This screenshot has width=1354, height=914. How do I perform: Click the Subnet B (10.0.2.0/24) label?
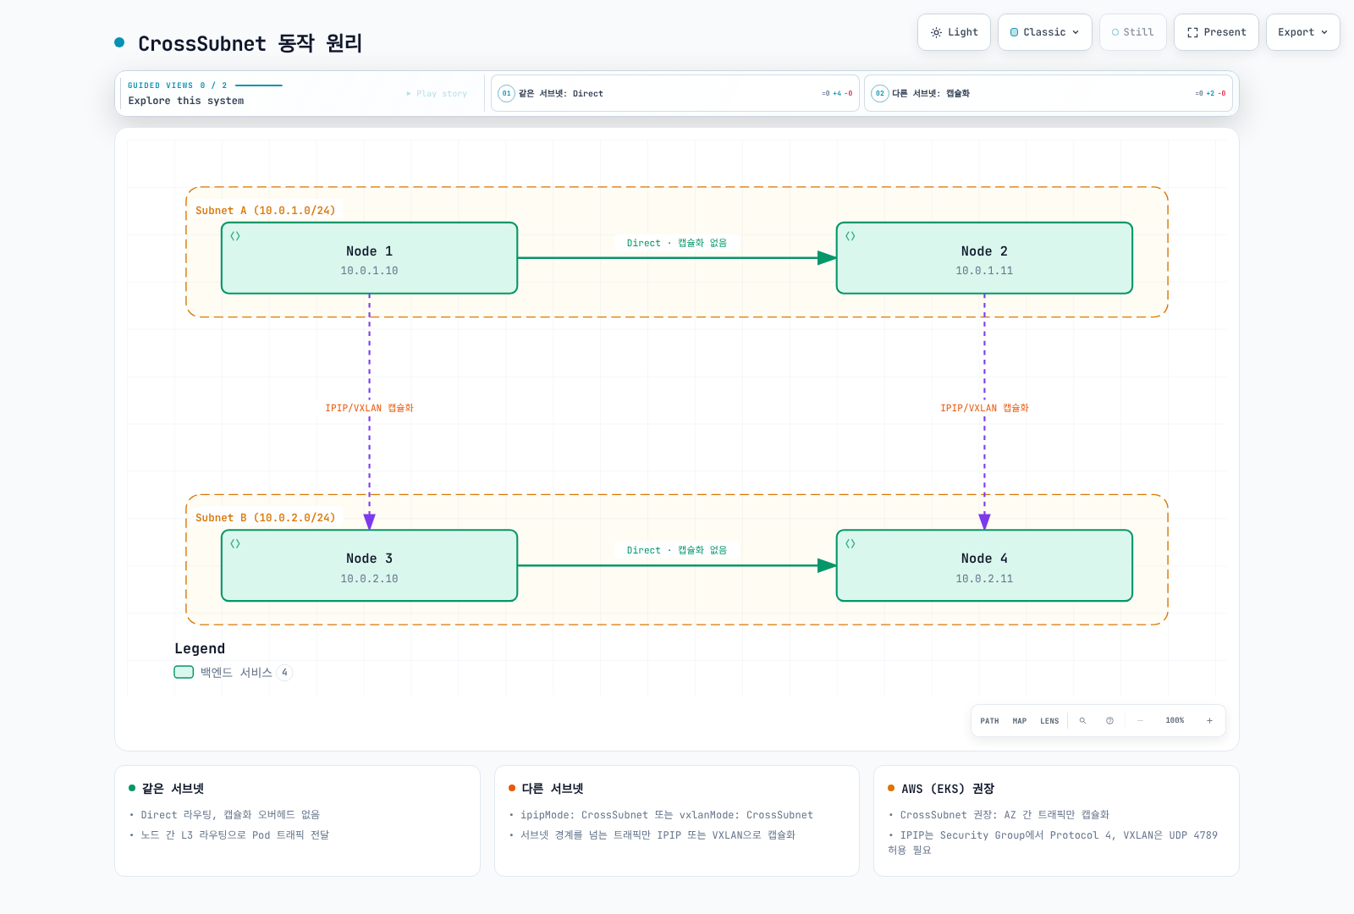pyautogui.click(x=265, y=518)
